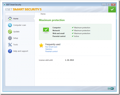Click the Help and support question icon
120x95 pixels.
click(10, 51)
